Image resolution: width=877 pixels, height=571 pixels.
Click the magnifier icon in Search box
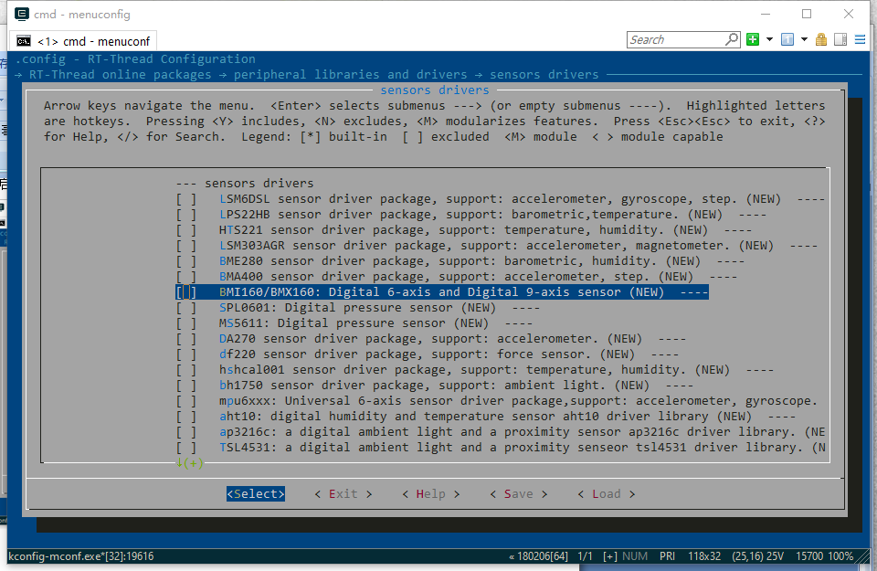point(732,39)
